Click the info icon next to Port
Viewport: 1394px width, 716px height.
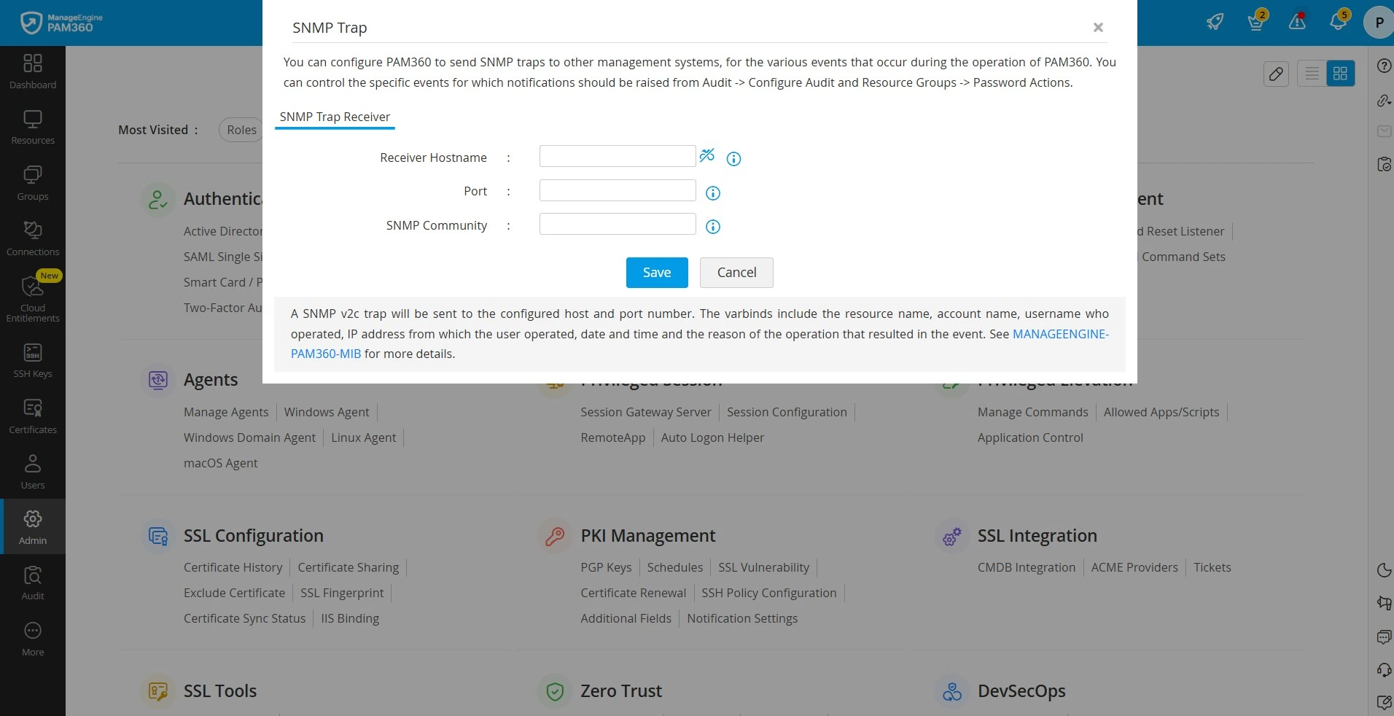pos(713,193)
